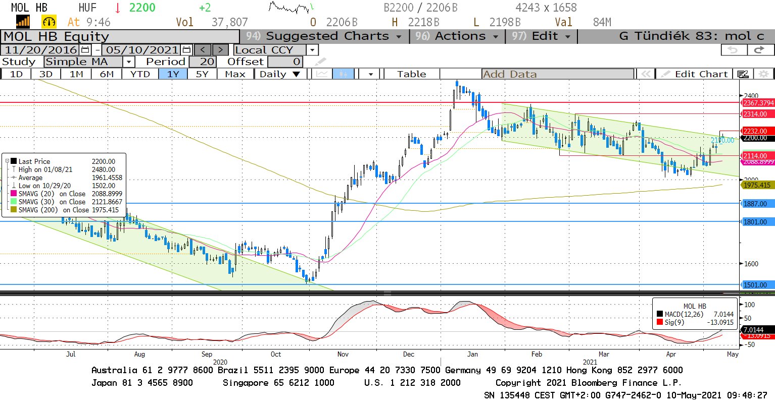
Task: Select the 3D range tab
Action: [46, 74]
